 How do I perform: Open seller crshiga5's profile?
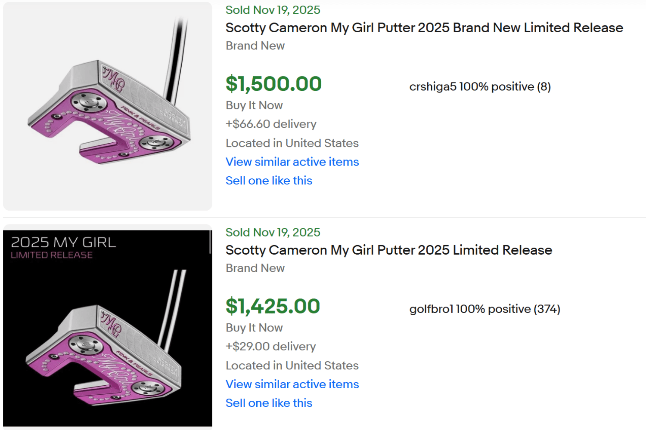pyautogui.click(x=432, y=86)
